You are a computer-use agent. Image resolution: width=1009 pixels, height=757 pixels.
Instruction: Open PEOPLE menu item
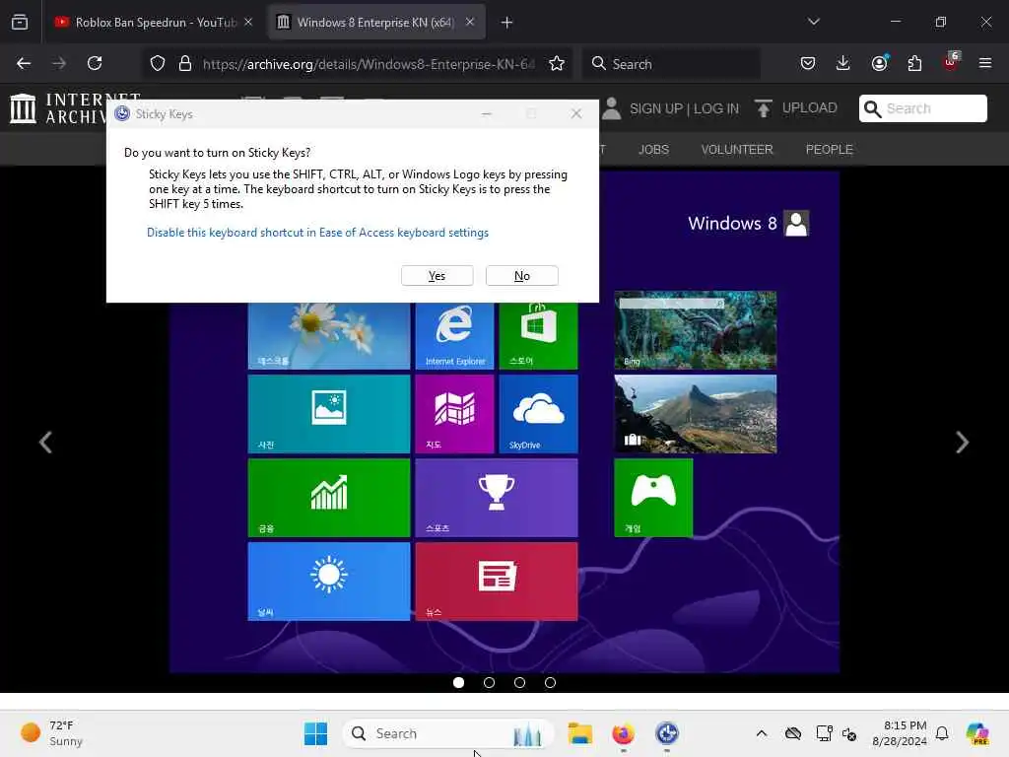coord(829,150)
